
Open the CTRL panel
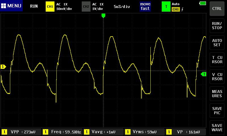[x=217, y=8]
